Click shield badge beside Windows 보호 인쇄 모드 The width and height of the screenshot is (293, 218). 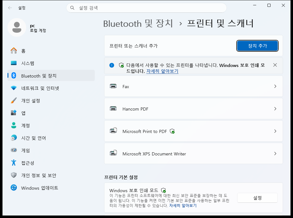[x=163, y=190]
